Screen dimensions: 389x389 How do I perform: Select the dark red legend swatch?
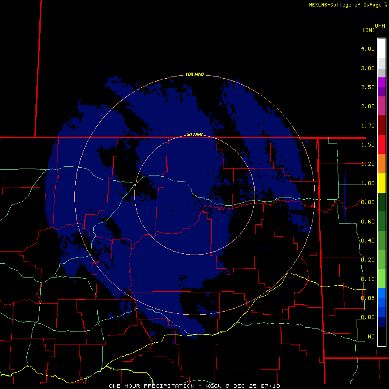click(382, 125)
